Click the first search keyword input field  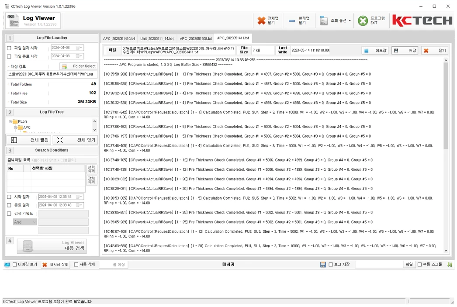click(x=63, y=214)
